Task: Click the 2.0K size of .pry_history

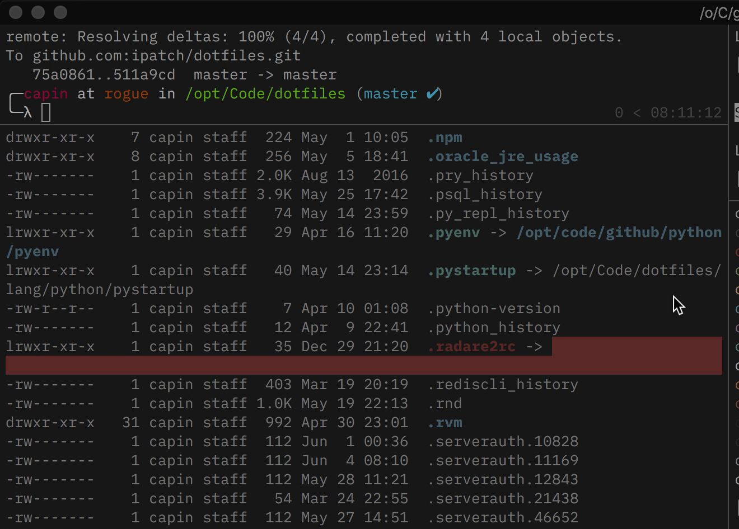Action: 274,176
